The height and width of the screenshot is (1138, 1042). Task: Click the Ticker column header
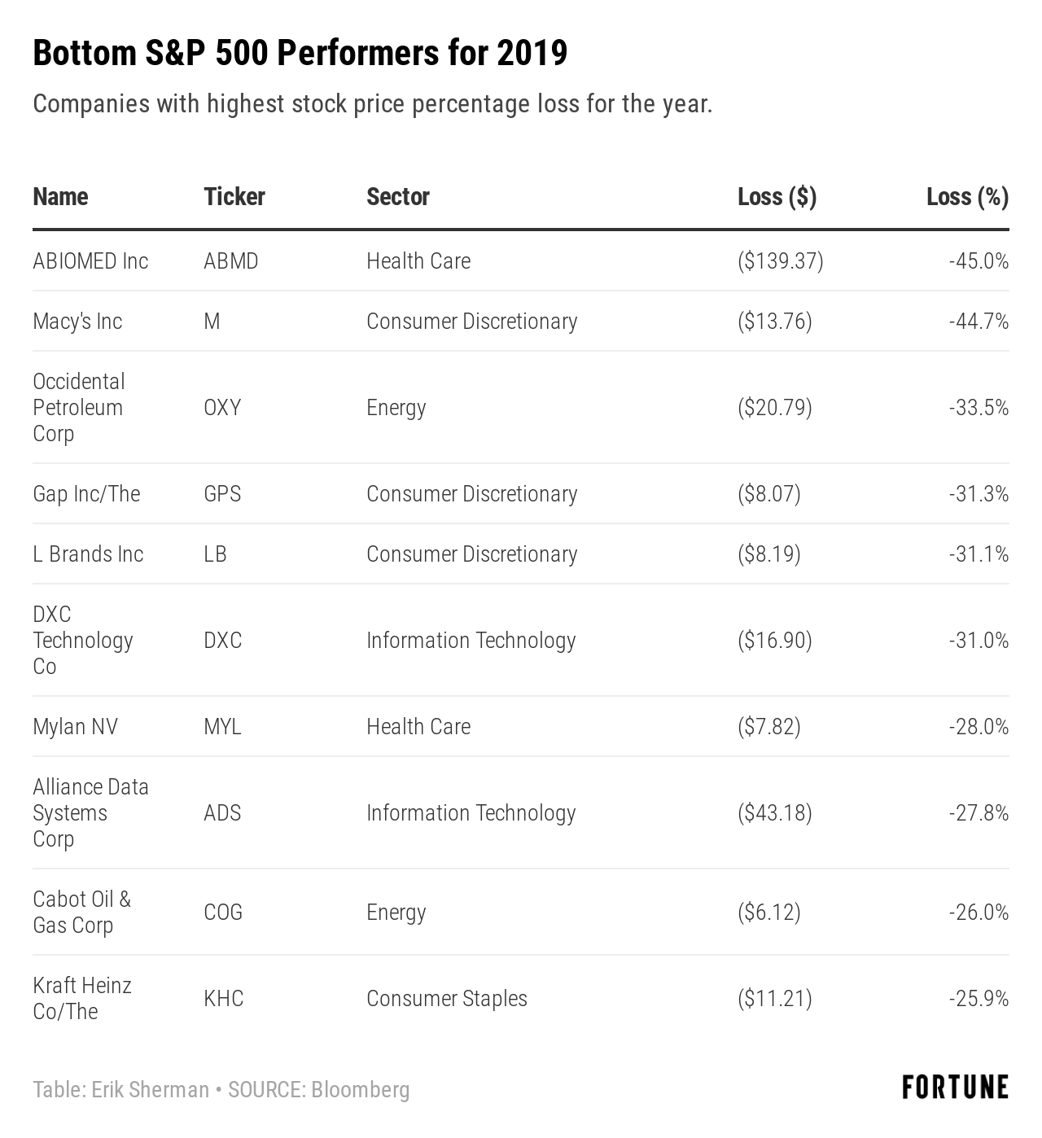click(234, 197)
